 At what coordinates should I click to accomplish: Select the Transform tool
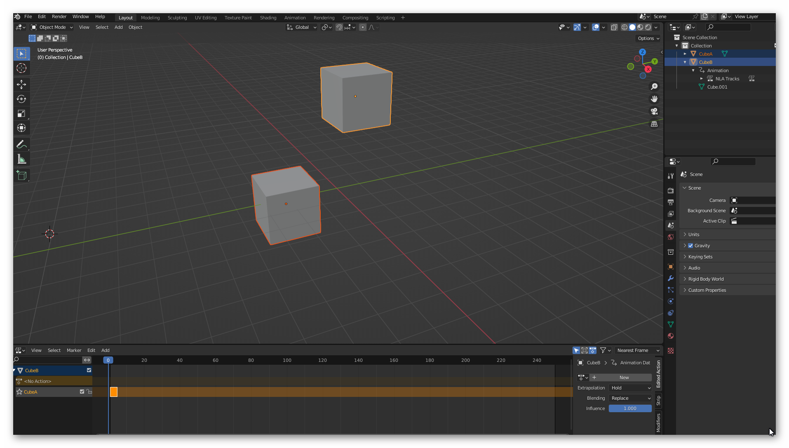(x=21, y=128)
